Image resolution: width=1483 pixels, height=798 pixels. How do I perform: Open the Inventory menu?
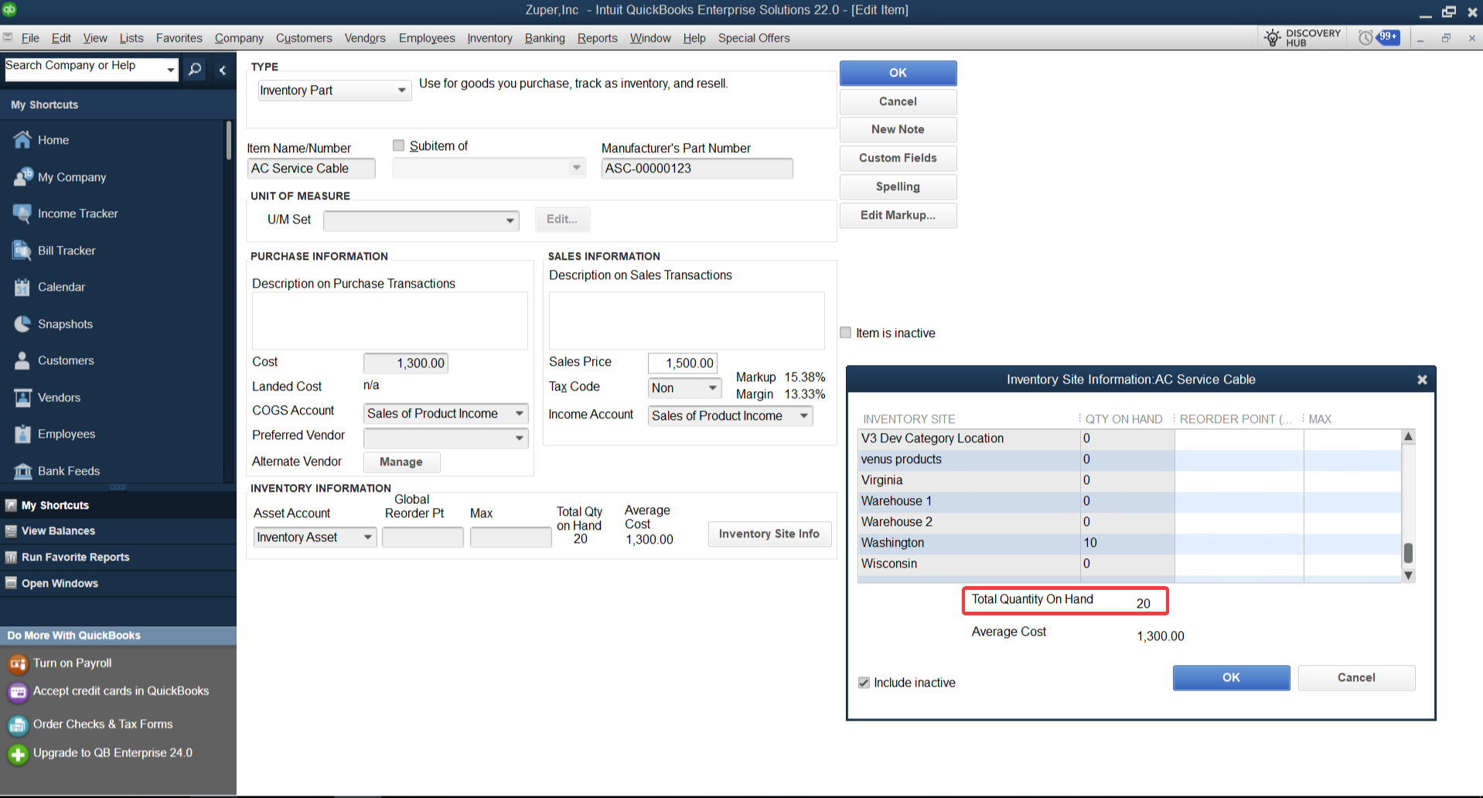point(489,38)
